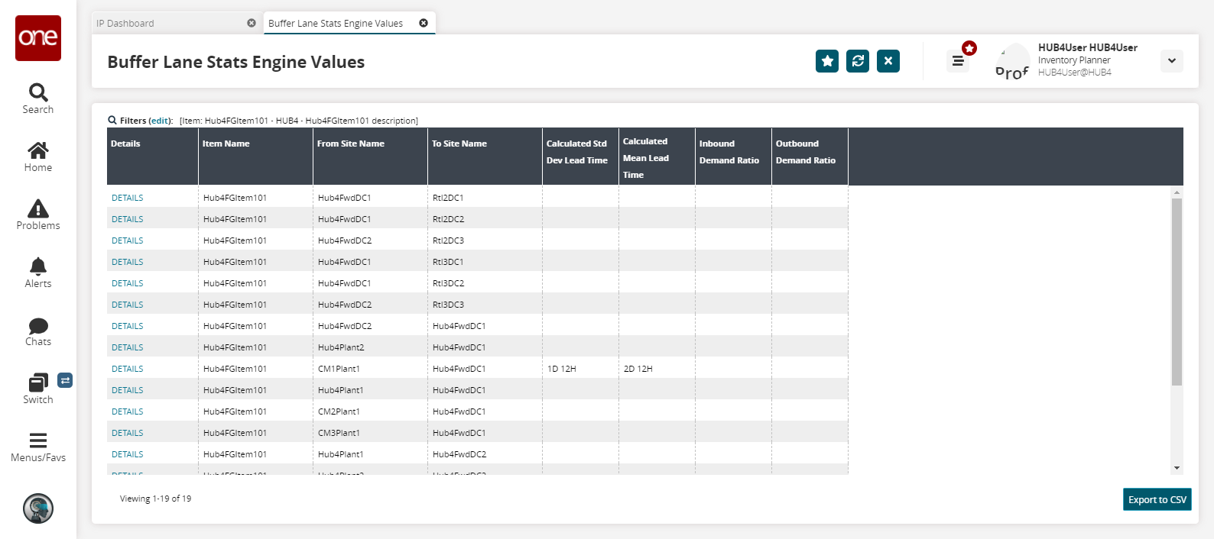This screenshot has width=1214, height=539.
Task: Sort by the Item Name column header
Action: (226, 144)
